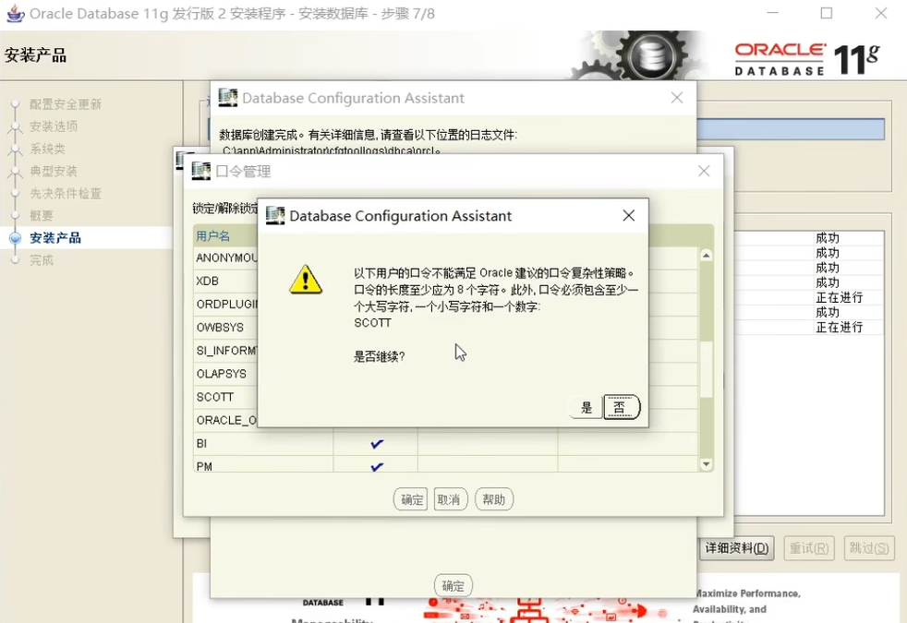Click 帮助 in the 口令管理 window

click(494, 499)
